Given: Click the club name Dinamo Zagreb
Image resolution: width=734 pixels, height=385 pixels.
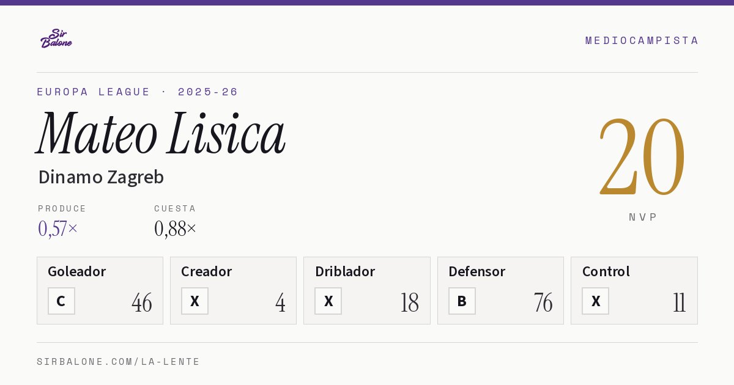Looking at the screenshot, I should 101,177.
